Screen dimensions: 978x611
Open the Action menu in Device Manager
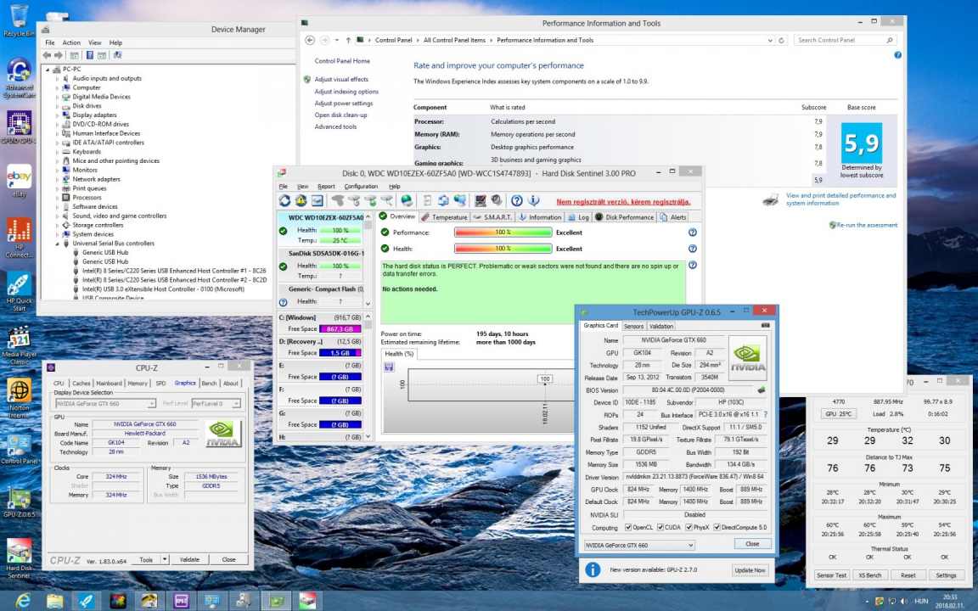71,42
